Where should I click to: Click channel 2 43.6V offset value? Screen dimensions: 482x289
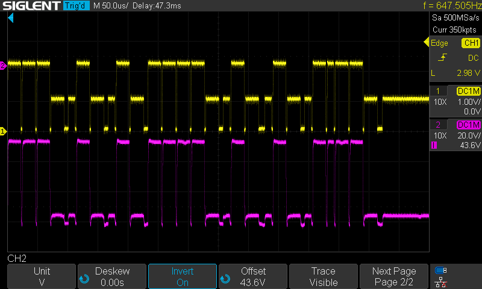(471, 145)
